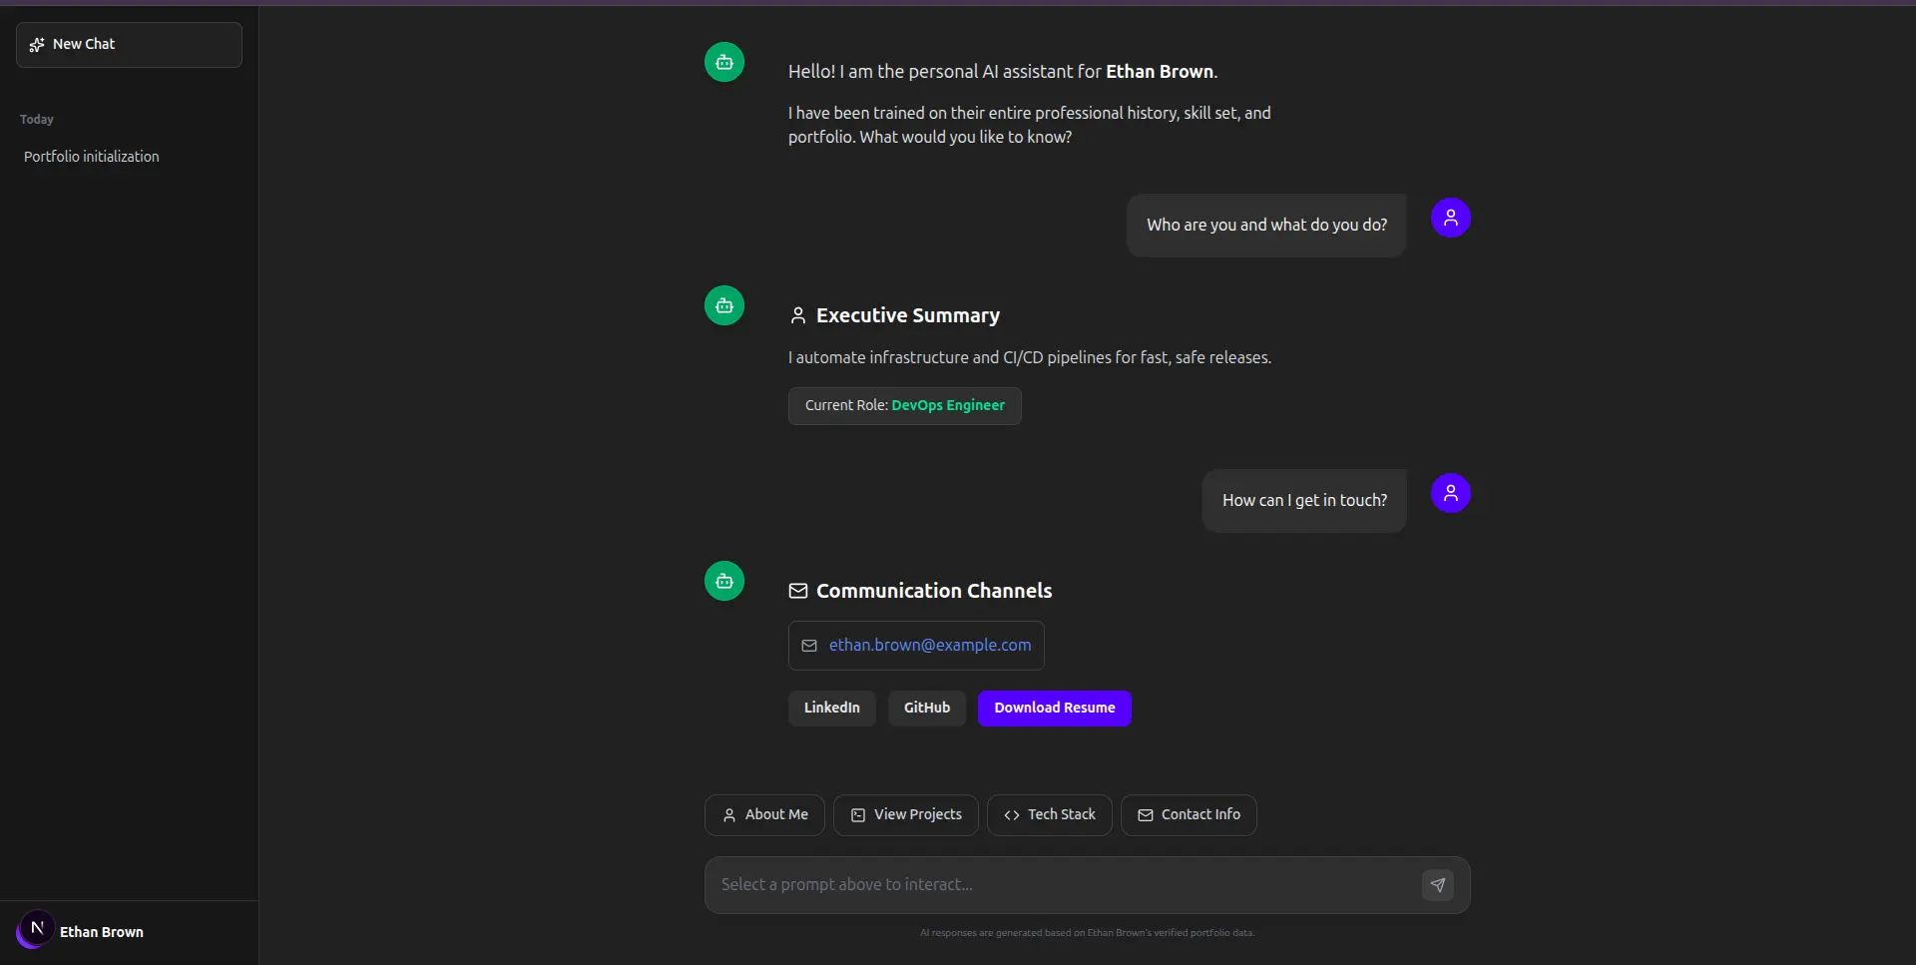Click the sparkle icon in New Chat
1916x965 pixels.
(37, 45)
